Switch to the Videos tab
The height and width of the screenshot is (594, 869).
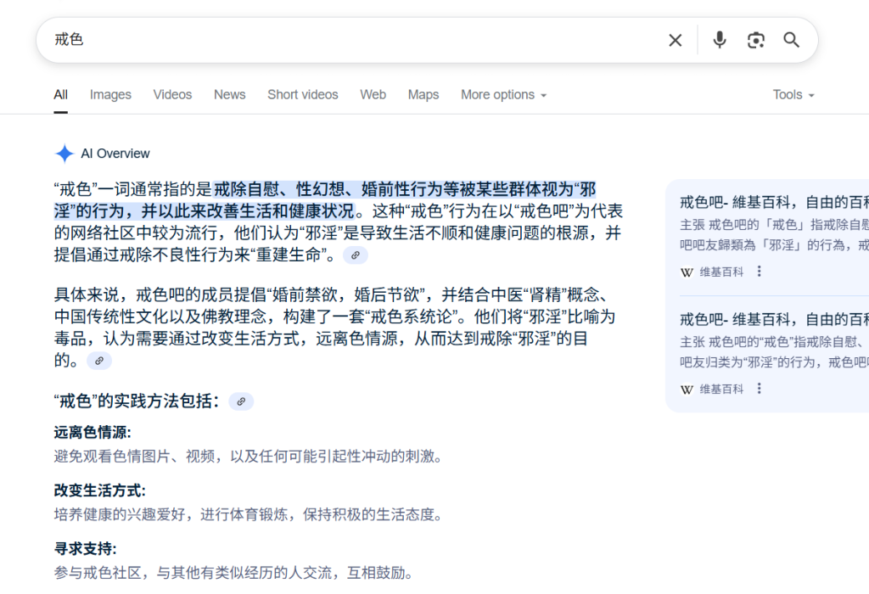point(172,95)
